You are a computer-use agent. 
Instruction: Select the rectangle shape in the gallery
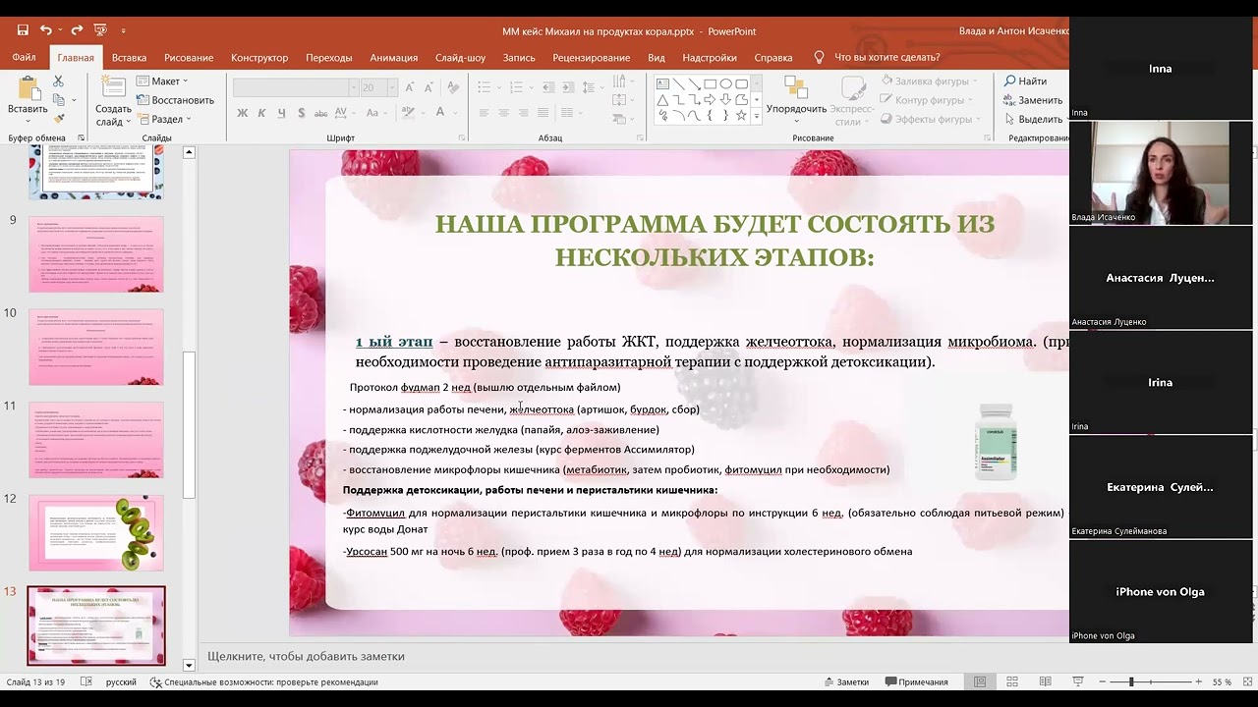pos(710,84)
